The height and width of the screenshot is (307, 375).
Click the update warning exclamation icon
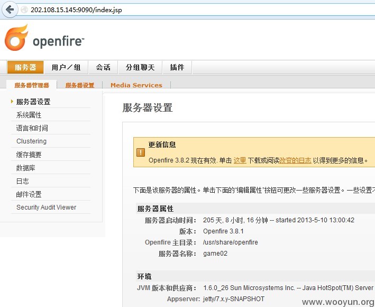141,152
